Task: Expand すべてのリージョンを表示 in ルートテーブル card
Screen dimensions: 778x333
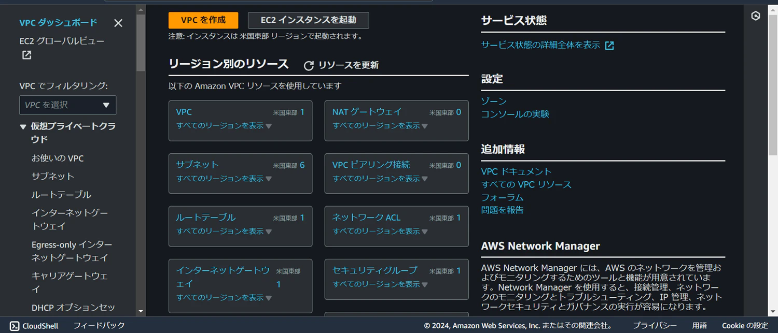Action: click(x=224, y=231)
